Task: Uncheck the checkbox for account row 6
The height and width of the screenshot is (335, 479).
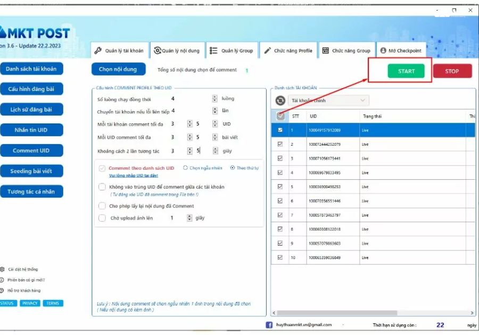Action: 280,201
